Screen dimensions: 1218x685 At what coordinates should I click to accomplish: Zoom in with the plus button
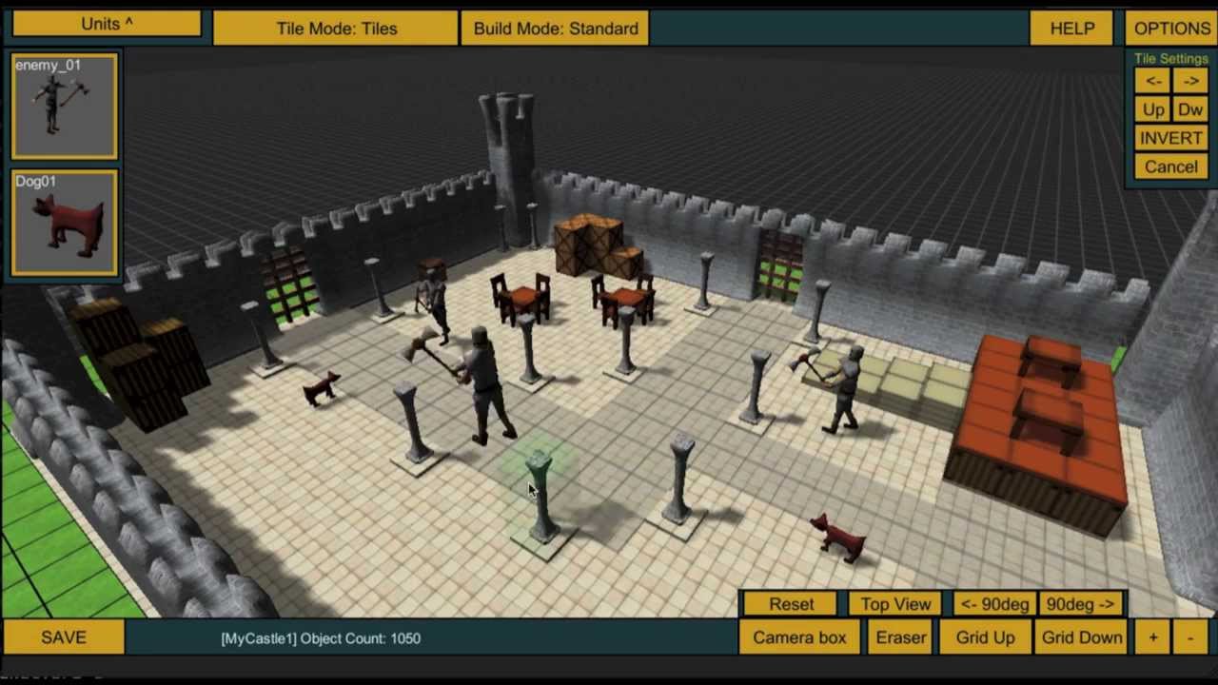point(1152,637)
